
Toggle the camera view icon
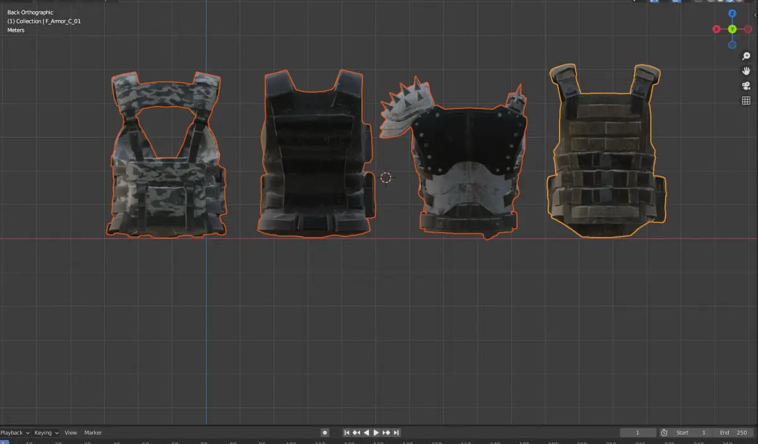(x=746, y=86)
